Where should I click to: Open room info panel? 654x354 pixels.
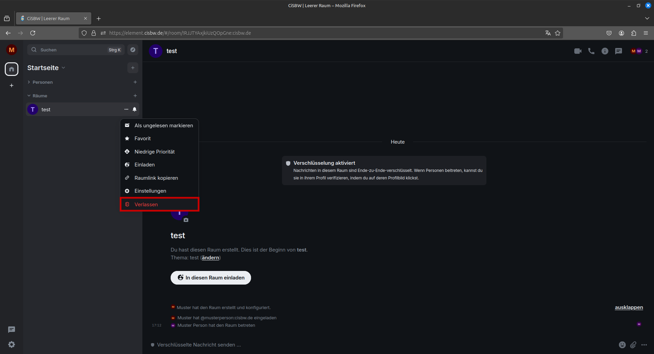[x=605, y=51]
